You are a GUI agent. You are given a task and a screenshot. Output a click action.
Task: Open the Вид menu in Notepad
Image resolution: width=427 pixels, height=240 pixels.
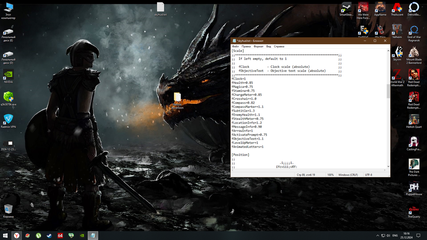tap(269, 46)
